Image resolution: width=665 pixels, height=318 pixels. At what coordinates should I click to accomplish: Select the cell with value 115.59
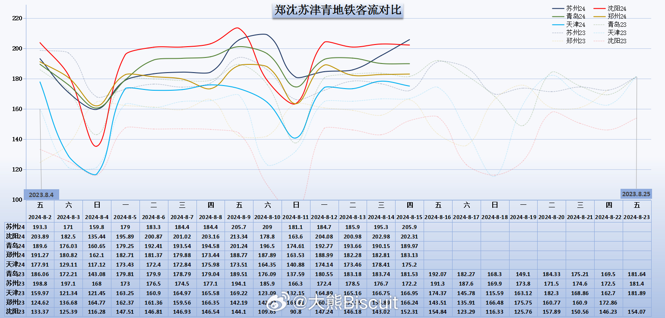494,293
